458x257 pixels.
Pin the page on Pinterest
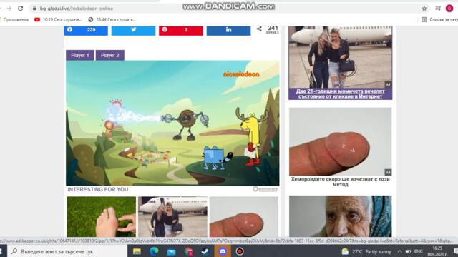click(181, 30)
